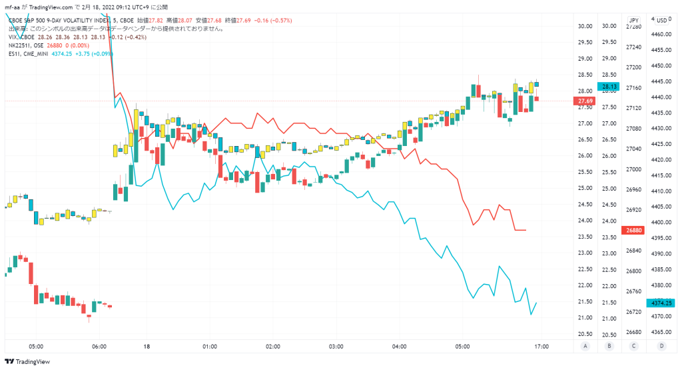Select price scale button A

(x=585, y=346)
